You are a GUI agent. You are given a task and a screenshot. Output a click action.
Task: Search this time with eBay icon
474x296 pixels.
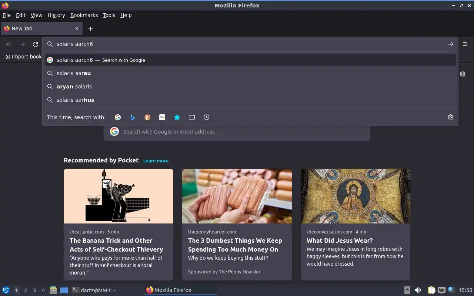click(162, 117)
